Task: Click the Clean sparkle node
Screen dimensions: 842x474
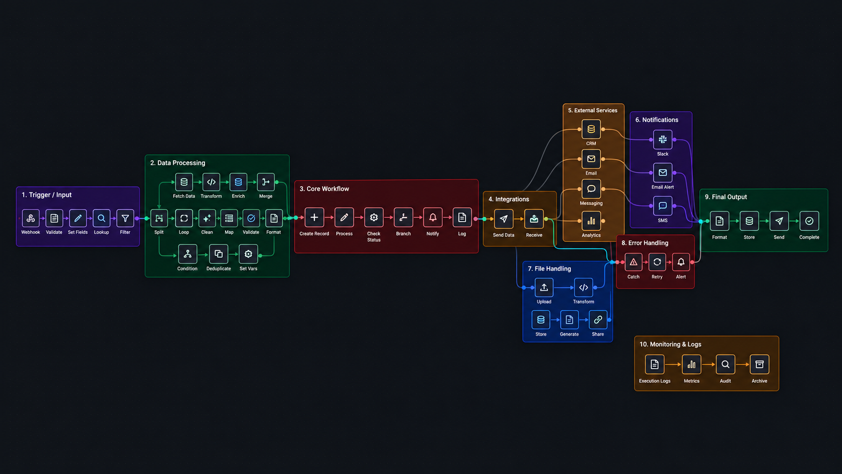Action: pos(207,218)
